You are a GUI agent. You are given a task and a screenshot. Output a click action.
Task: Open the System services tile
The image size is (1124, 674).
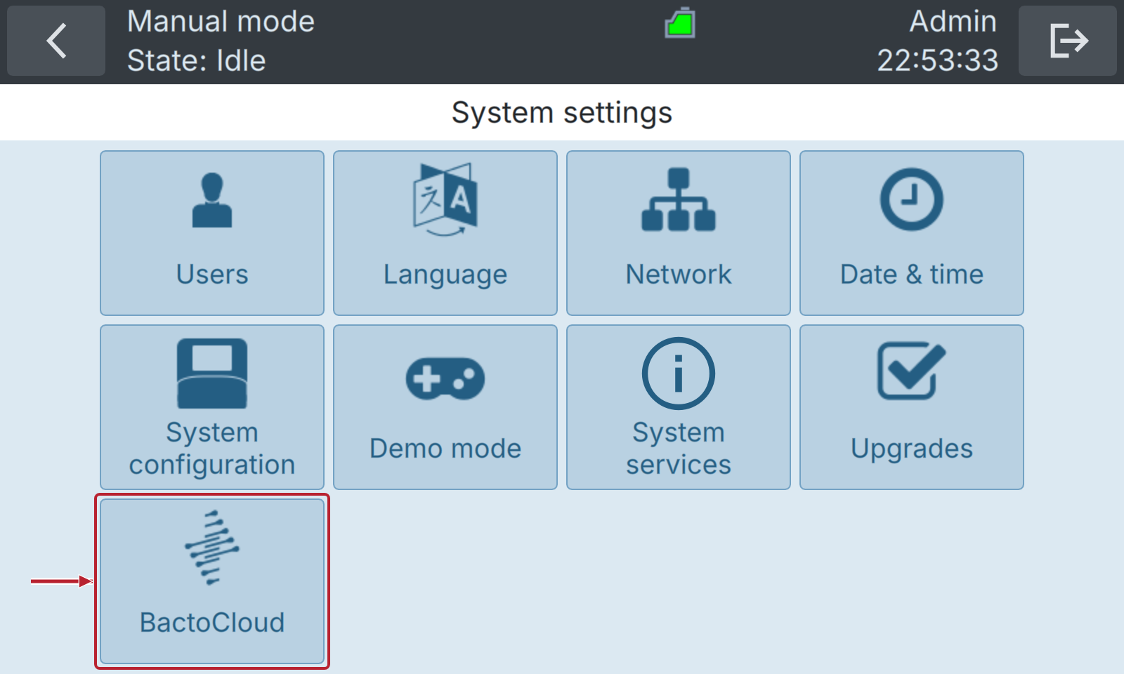[679, 407]
